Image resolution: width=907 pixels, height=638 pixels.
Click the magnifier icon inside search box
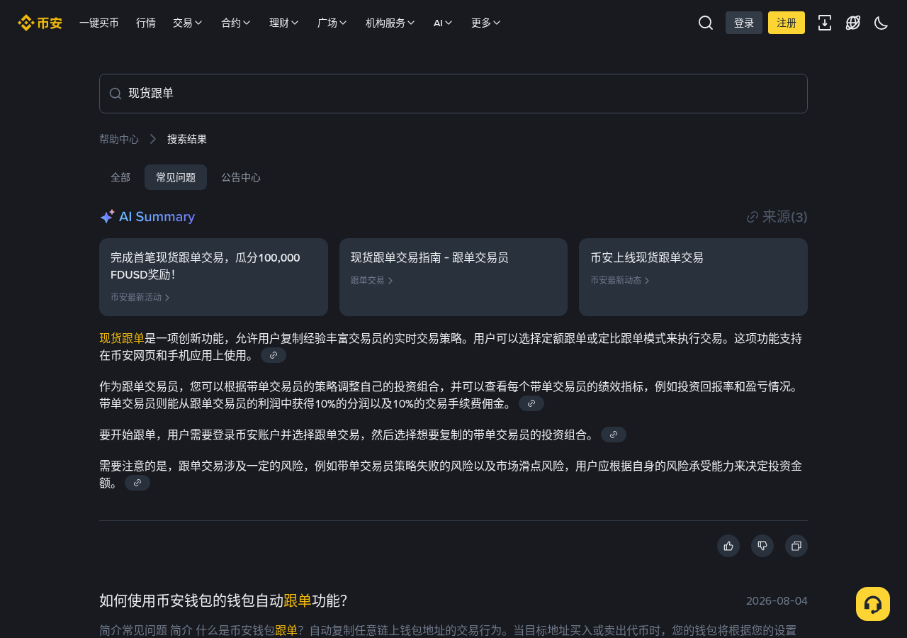(x=116, y=94)
